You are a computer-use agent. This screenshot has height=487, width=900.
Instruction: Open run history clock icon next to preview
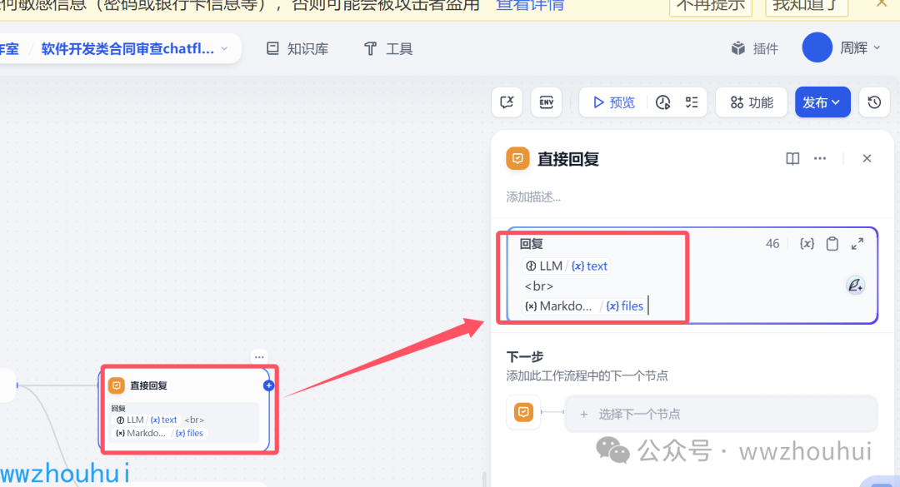663,102
